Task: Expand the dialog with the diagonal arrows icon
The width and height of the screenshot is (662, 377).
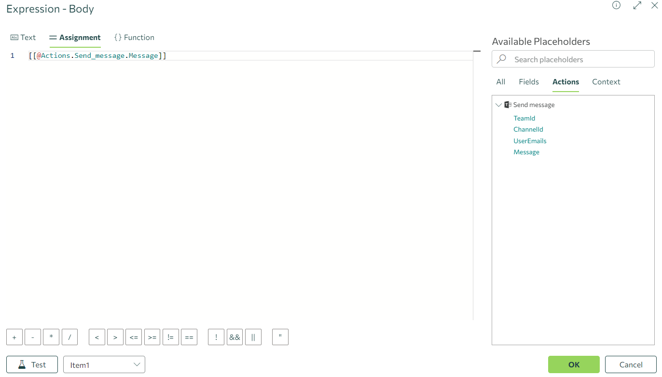Action: 637,5
